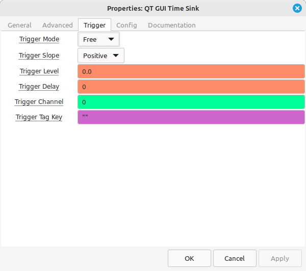Cancel the properties dialog
This screenshot has width=306, height=271.
tap(235, 258)
